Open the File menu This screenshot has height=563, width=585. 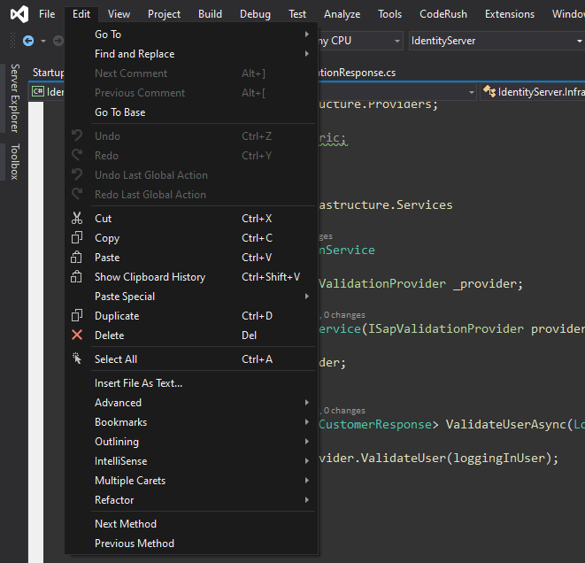(x=47, y=14)
